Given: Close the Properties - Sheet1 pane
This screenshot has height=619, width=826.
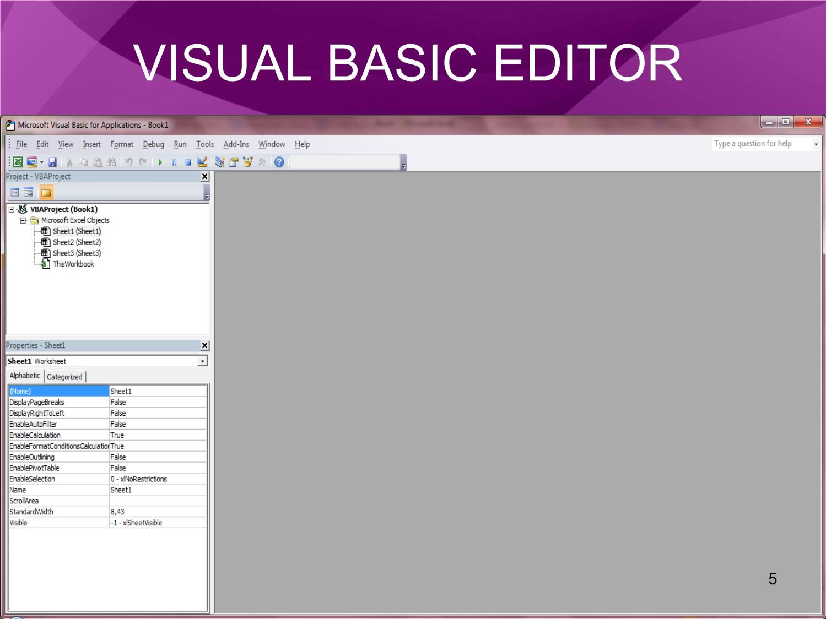Looking at the screenshot, I should [x=204, y=345].
